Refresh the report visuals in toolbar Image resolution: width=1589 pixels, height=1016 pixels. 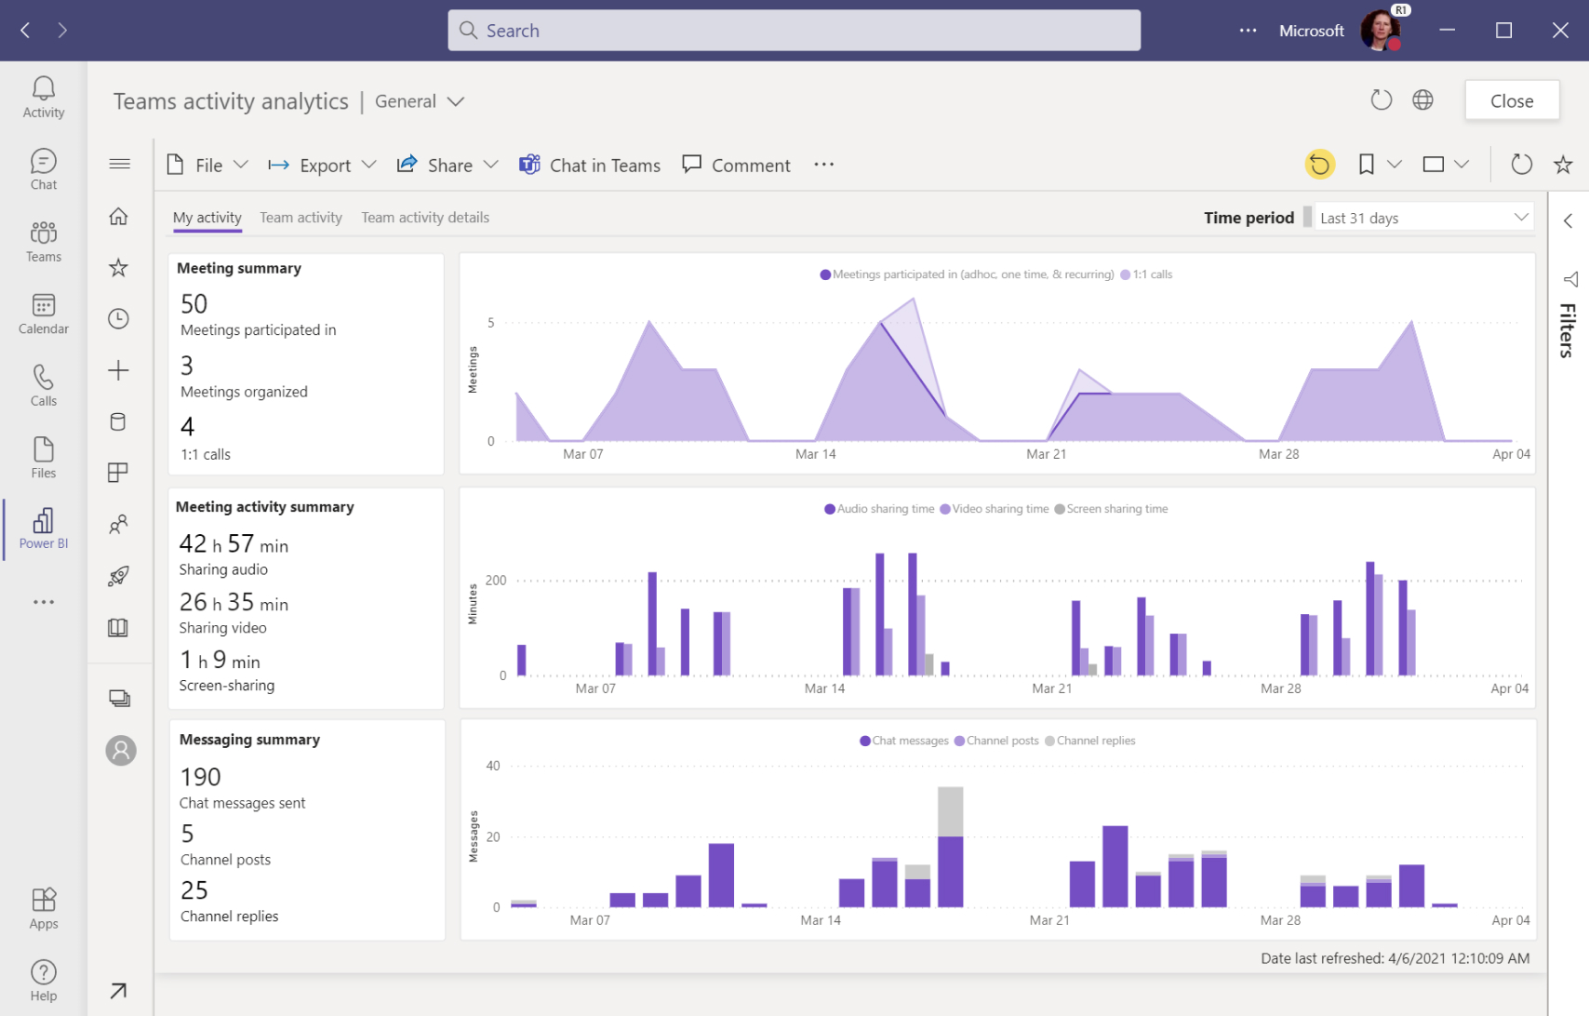tap(1521, 165)
